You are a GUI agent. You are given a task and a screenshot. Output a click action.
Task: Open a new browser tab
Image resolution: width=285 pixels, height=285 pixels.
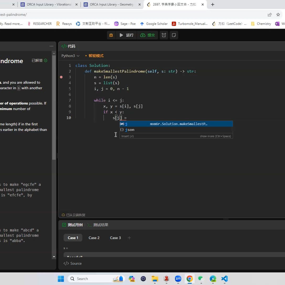(x=212, y=5)
